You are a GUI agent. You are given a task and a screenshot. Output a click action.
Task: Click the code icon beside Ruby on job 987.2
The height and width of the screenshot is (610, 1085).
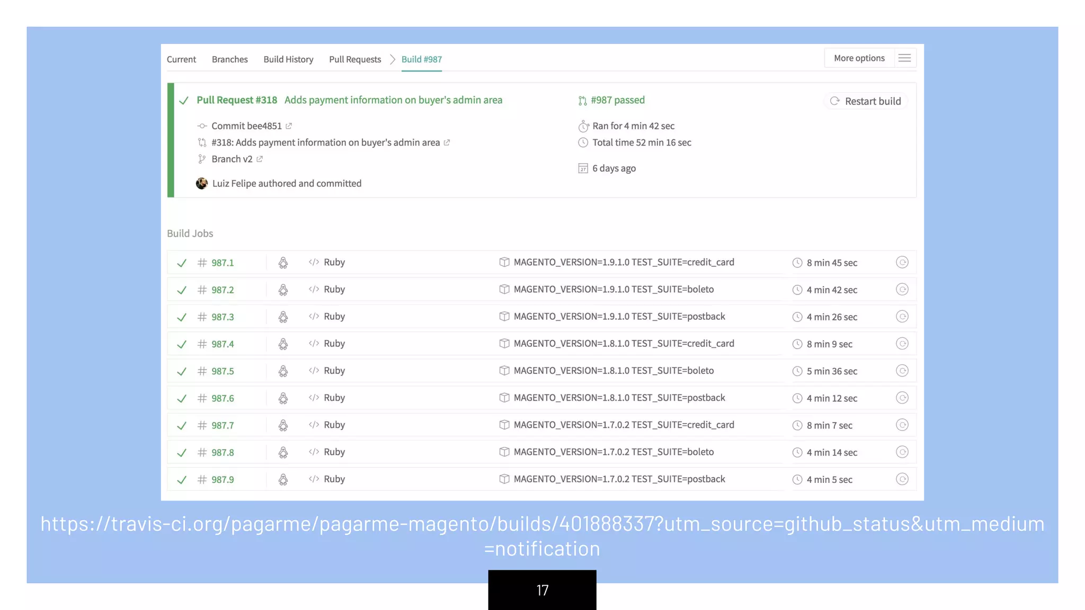click(x=314, y=289)
